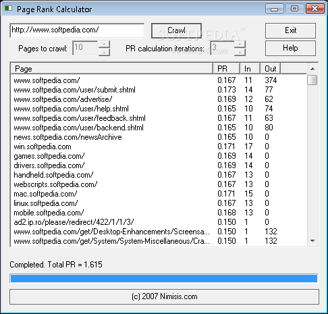Click the PR calculation iterations label
The width and height of the screenshot is (328, 314).
click(x=165, y=49)
